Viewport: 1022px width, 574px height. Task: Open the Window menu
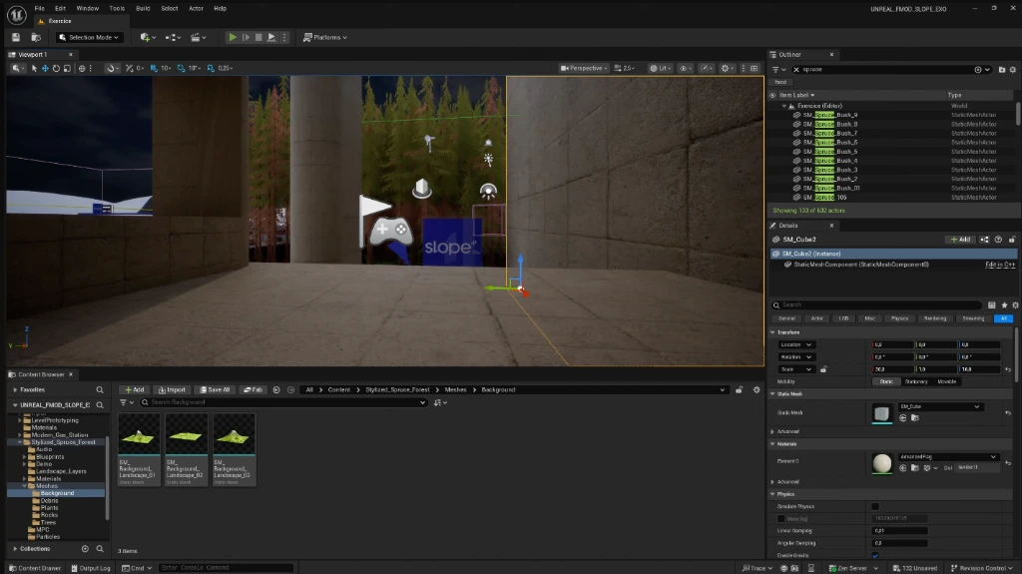(88, 8)
